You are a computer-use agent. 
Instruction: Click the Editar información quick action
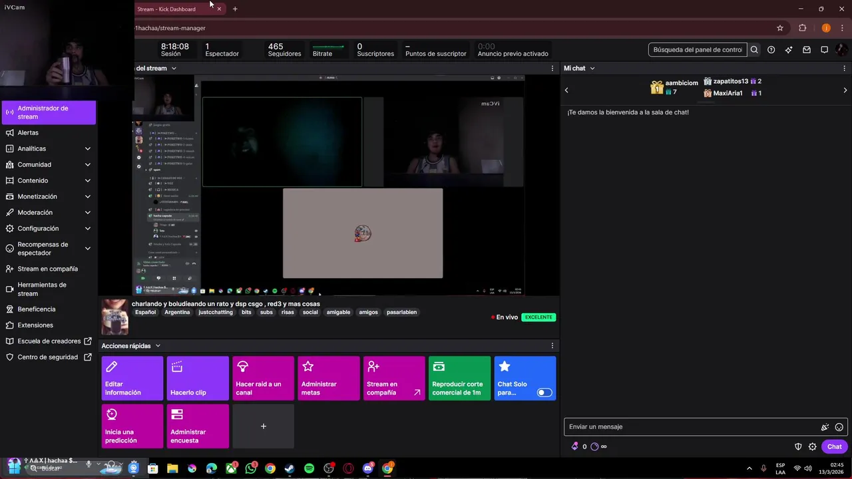pyautogui.click(x=132, y=379)
